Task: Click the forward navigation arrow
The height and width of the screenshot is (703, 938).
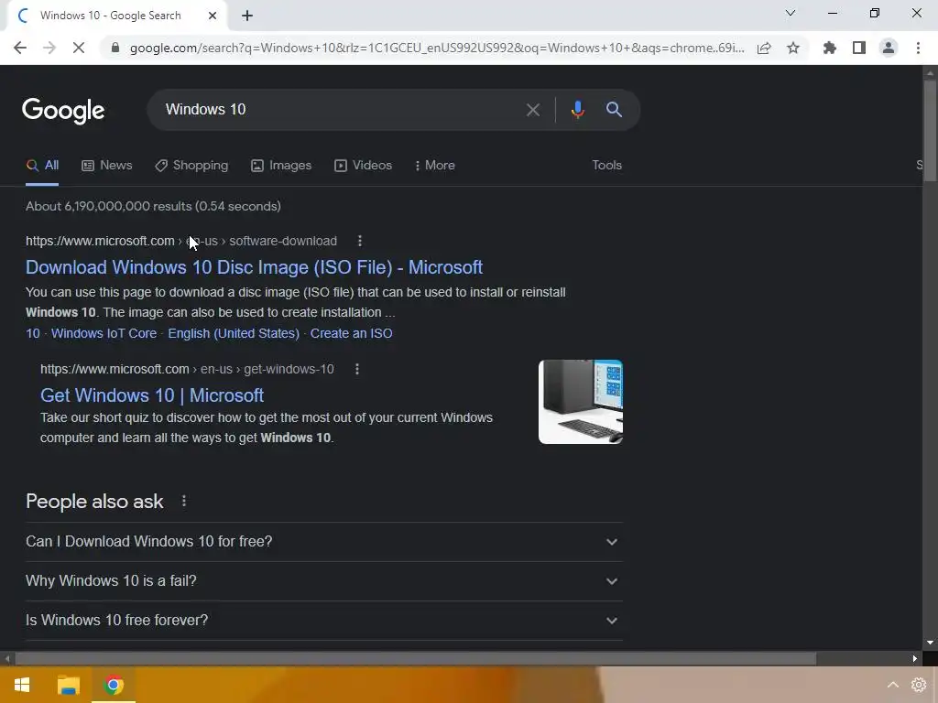Action: (x=49, y=48)
